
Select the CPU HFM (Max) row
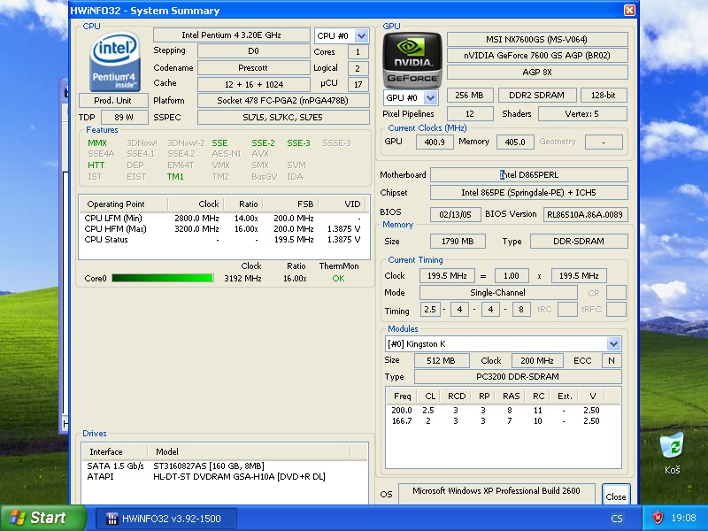click(222, 229)
